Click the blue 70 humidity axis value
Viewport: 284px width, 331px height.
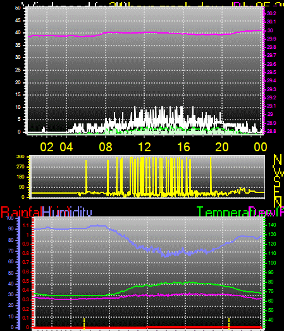[x=11, y=251]
